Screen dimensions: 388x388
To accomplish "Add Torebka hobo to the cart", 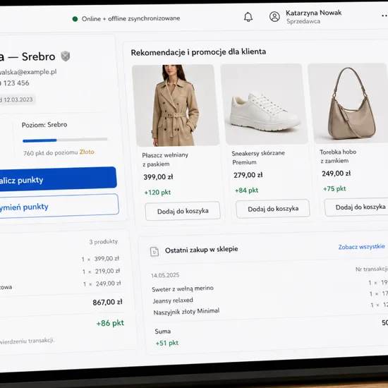I will [356, 207].
